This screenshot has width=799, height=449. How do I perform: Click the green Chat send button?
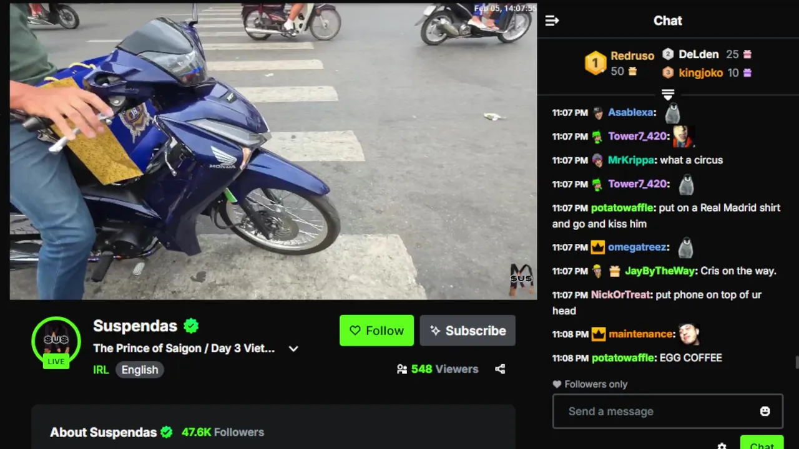[x=762, y=443]
